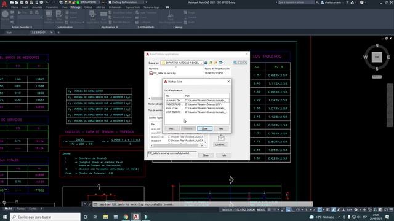The height and width of the screenshot is (221, 394).
Task: Click Find file icon in Load dialog
Action: [235, 63]
